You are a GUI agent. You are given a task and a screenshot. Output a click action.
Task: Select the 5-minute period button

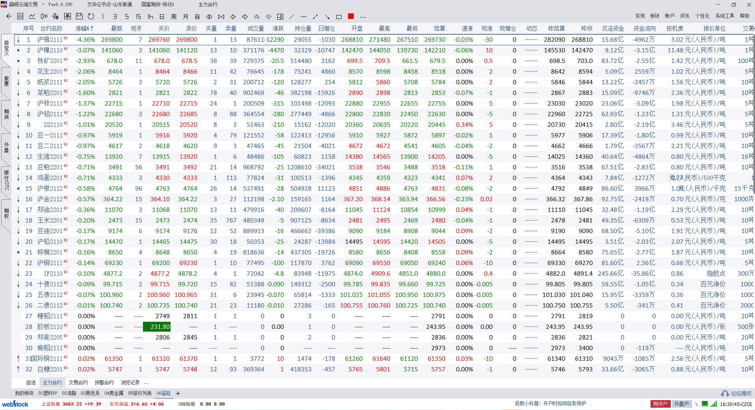click(x=126, y=17)
